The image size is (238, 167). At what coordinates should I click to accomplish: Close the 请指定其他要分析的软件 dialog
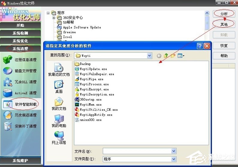[207, 46]
